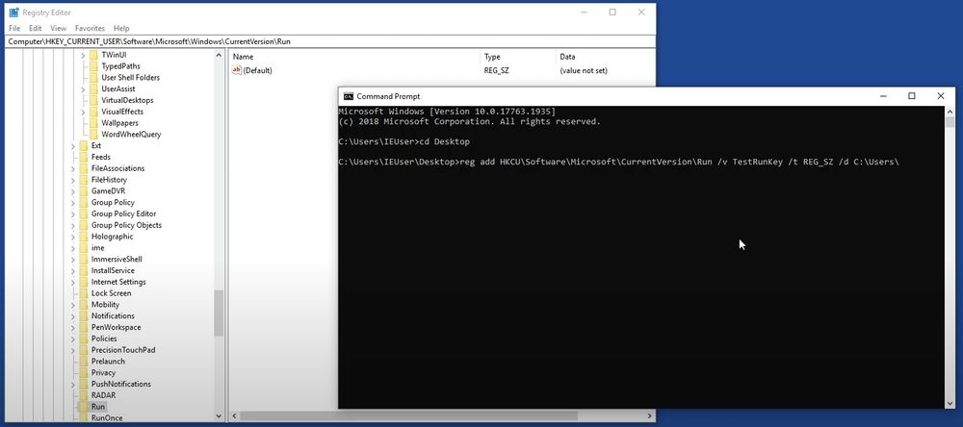Expand the FileAssociations key

coord(73,168)
